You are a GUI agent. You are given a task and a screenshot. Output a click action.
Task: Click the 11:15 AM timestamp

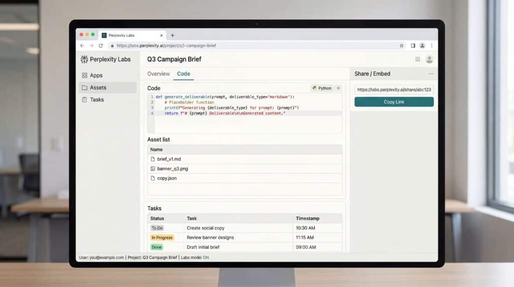tap(305, 237)
